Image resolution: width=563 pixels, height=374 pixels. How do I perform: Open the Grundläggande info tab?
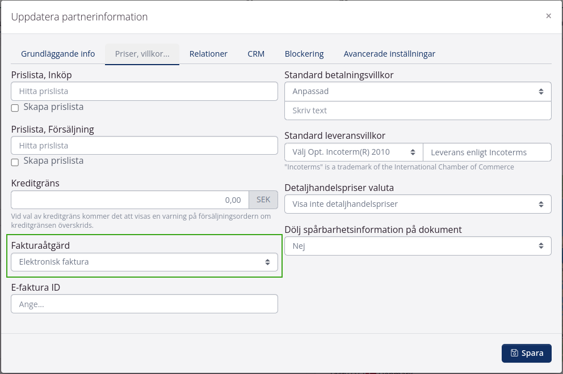[x=58, y=54]
